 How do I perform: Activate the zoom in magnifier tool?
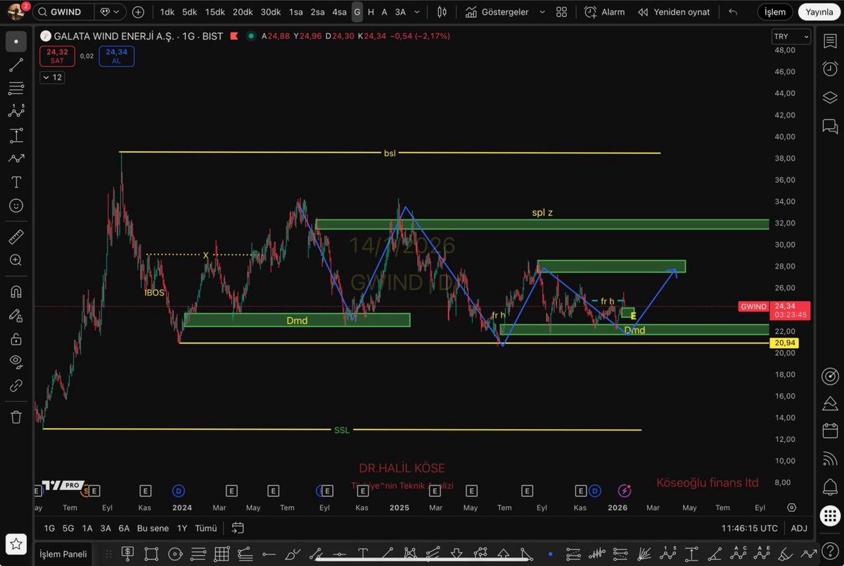click(x=15, y=260)
